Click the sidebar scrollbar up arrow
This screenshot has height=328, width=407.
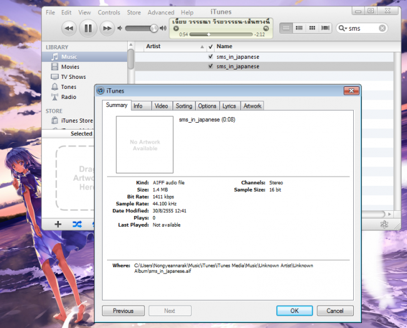pyautogui.click(x=131, y=44)
